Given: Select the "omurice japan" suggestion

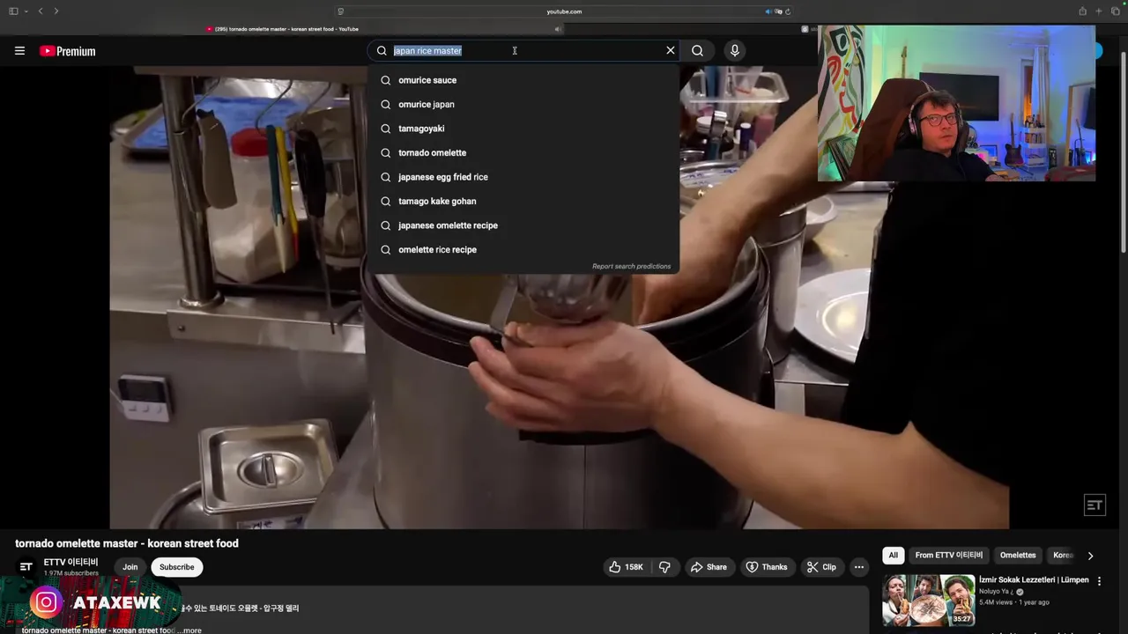Looking at the screenshot, I should [523, 104].
